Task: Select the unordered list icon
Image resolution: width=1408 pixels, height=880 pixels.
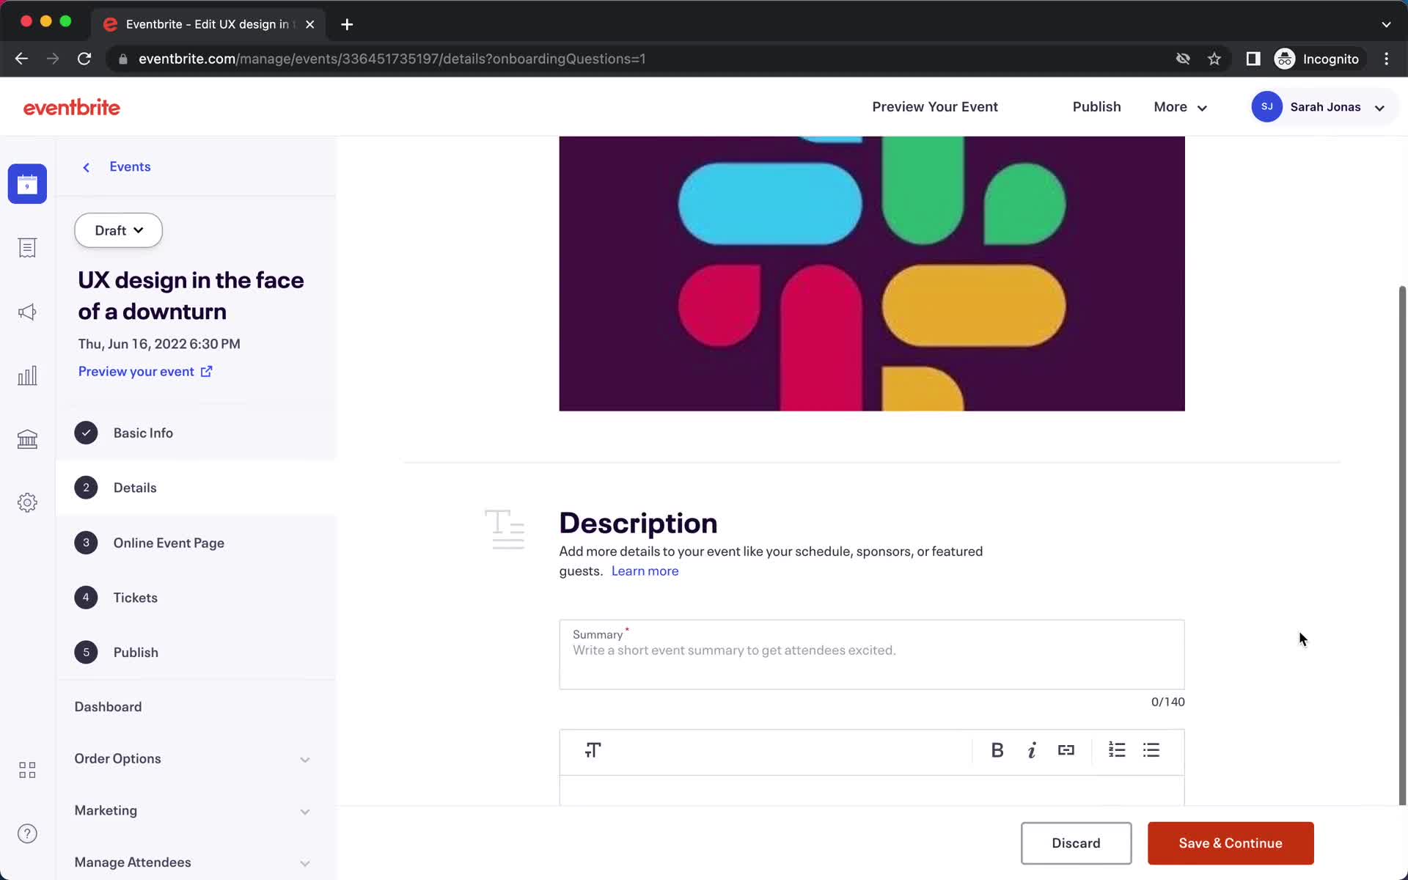Action: pos(1153,750)
